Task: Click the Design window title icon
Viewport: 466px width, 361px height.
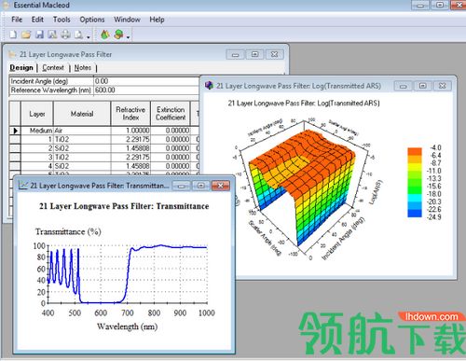Action: [12, 54]
